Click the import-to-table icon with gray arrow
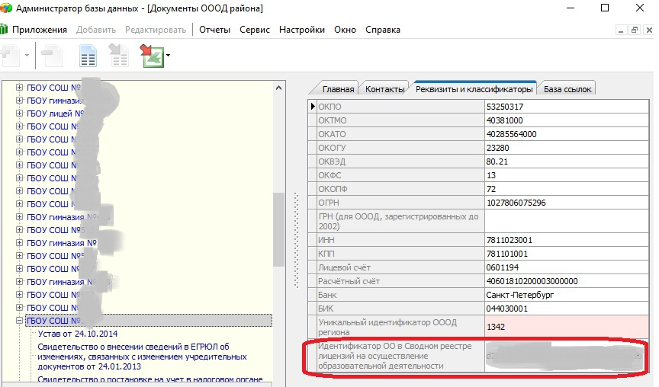 coord(119,56)
